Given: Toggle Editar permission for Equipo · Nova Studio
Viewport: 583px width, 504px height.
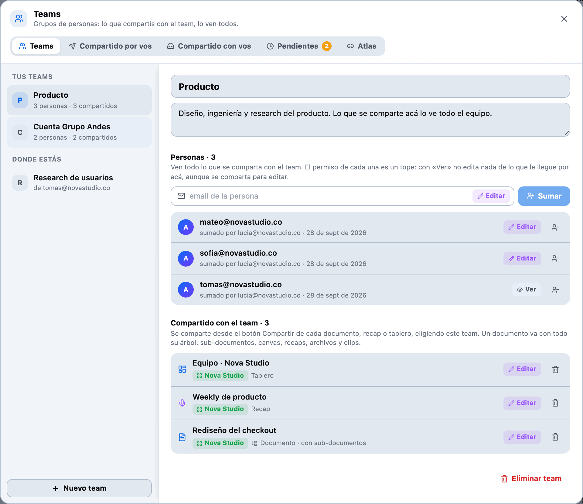Looking at the screenshot, I should [x=522, y=369].
